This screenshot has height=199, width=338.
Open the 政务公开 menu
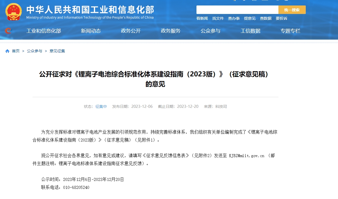coord(131,31)
